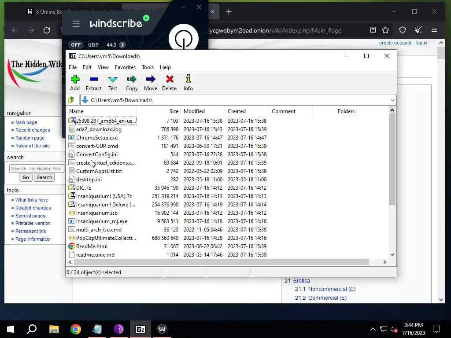451x338 pixels.
Task: Expand Windscribe protocol options arrow next to 443
Action: click(x=122, y=45)
